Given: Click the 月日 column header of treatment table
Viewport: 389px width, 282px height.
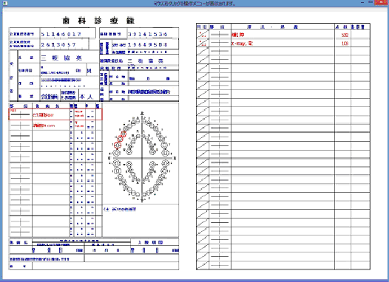Looking at the screenshot, I should pos(202,27).
